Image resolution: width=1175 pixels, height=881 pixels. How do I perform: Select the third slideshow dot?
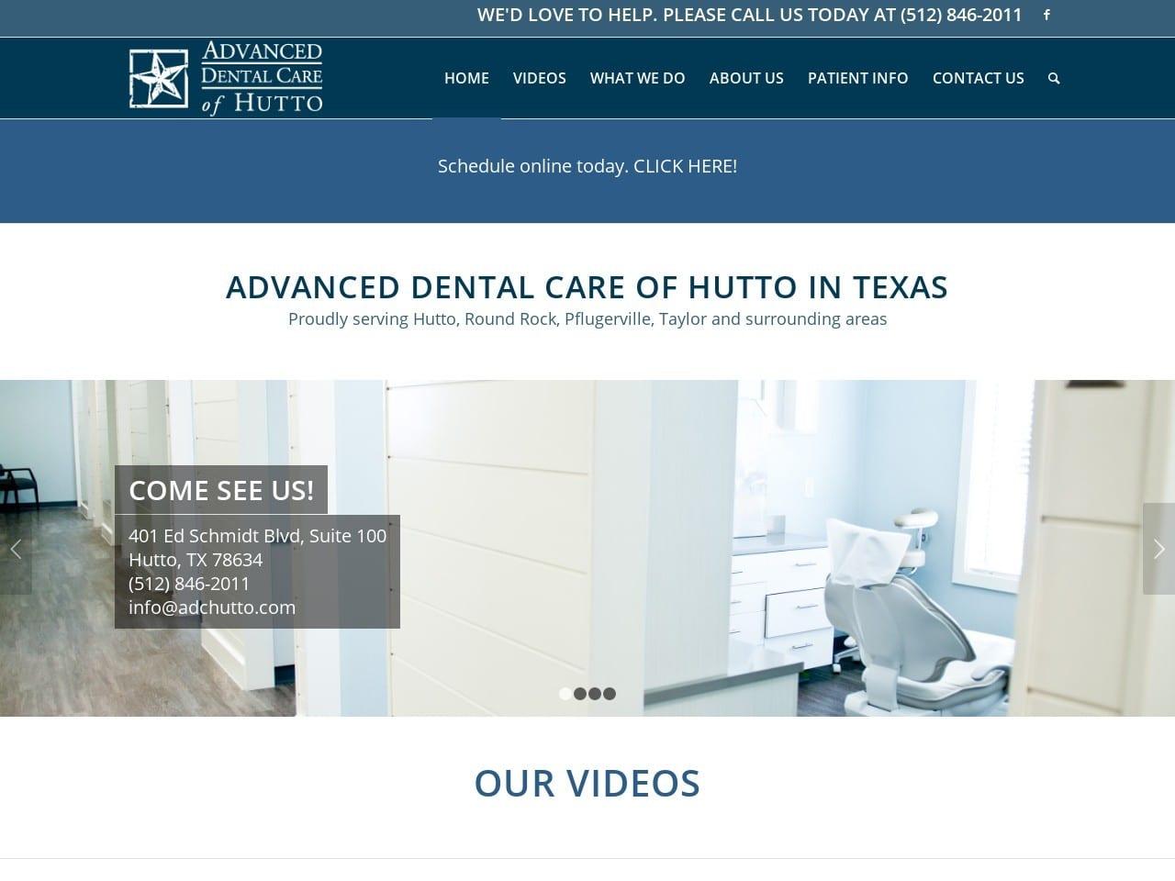(595, 694)
